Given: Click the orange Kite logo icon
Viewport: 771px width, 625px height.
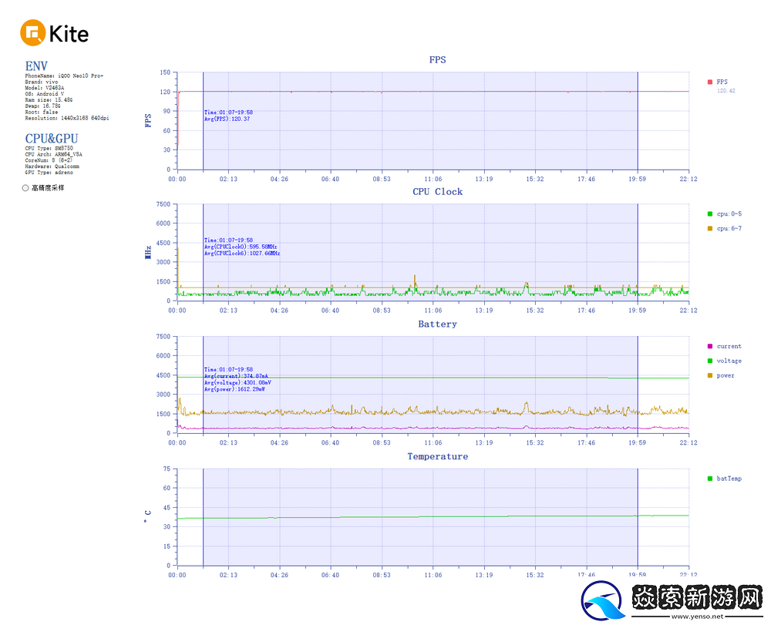Looking at the screenshot, I should 33,33.
